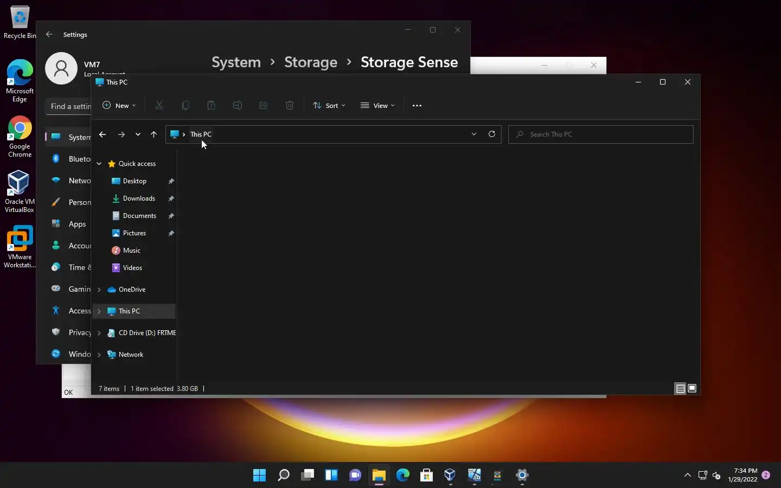Click the Up one level arrow
This screenshot has height=488, width=781.
[153, 134]
